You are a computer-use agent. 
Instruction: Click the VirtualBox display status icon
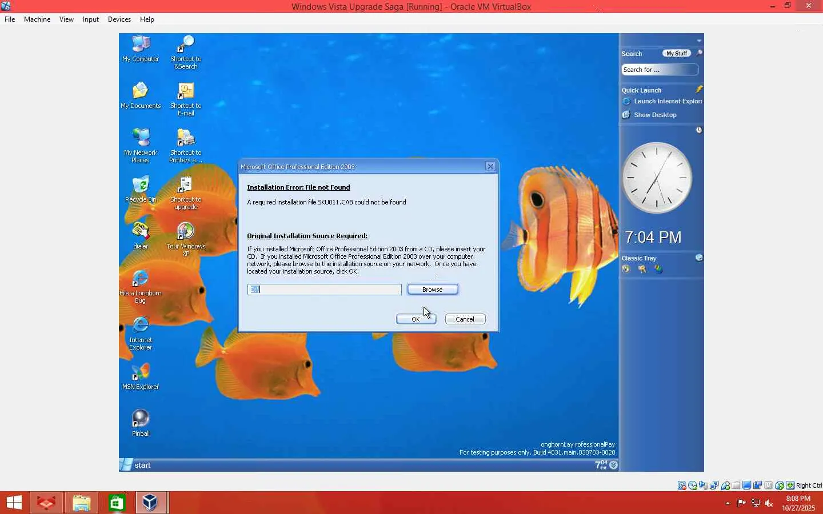click(x=747, y=485)
